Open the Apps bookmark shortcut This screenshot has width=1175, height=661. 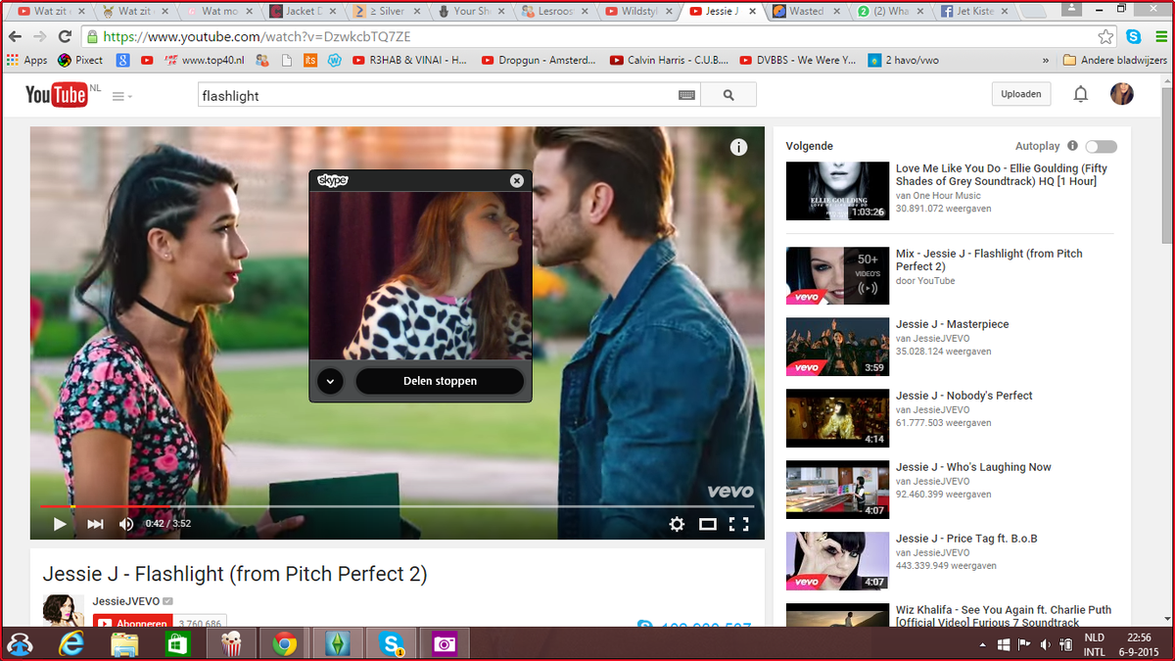(x=26, y=60)
